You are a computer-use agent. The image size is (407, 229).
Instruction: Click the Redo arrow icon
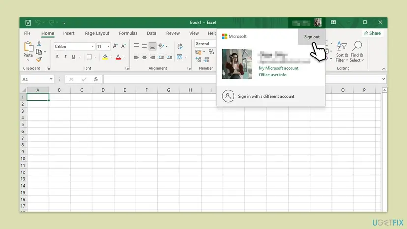coord(51,23)
